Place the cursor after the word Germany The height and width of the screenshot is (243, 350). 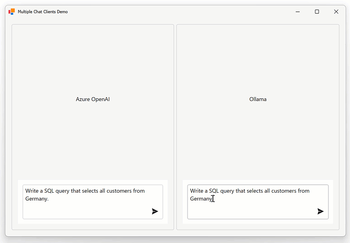(212, 199)
